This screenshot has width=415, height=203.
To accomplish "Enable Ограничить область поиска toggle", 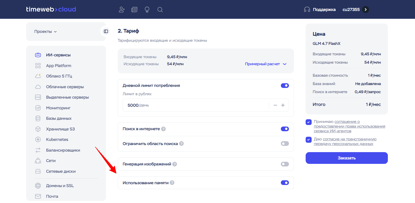I will tap(285, 144).
